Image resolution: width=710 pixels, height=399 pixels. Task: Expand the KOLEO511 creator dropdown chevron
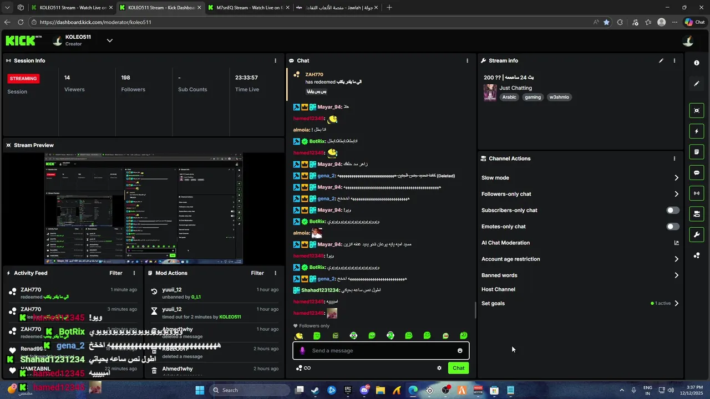(x=109, y=40)
